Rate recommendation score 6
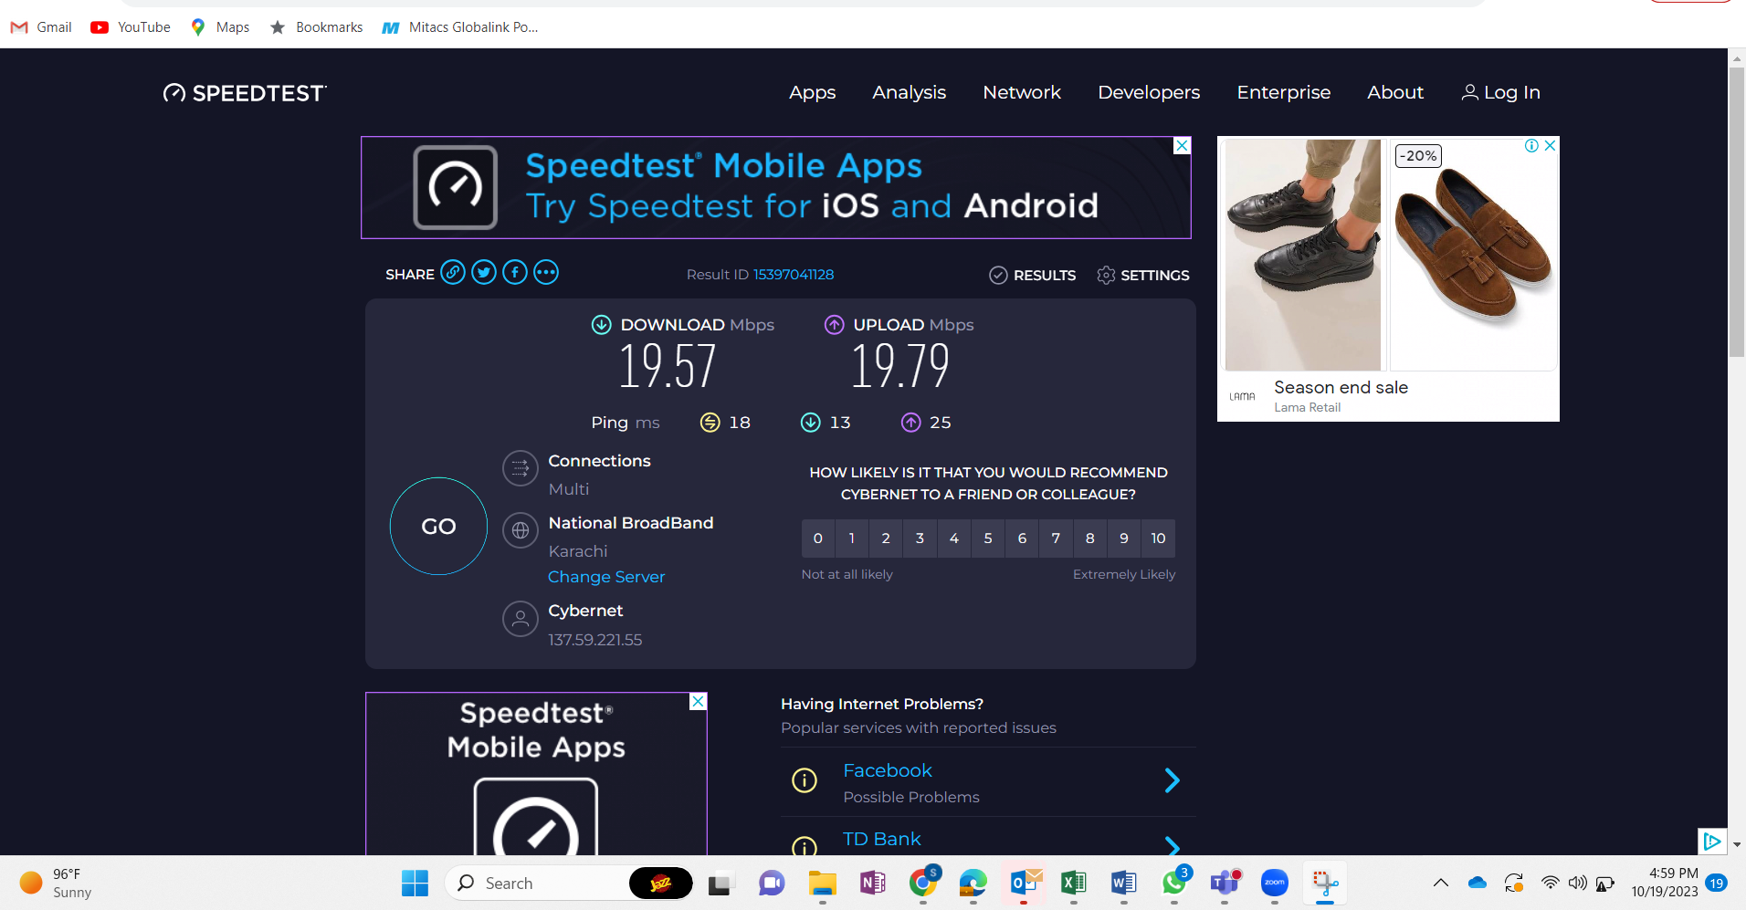Viewport: 1746px width, 910px height. tap(1022, 539)
